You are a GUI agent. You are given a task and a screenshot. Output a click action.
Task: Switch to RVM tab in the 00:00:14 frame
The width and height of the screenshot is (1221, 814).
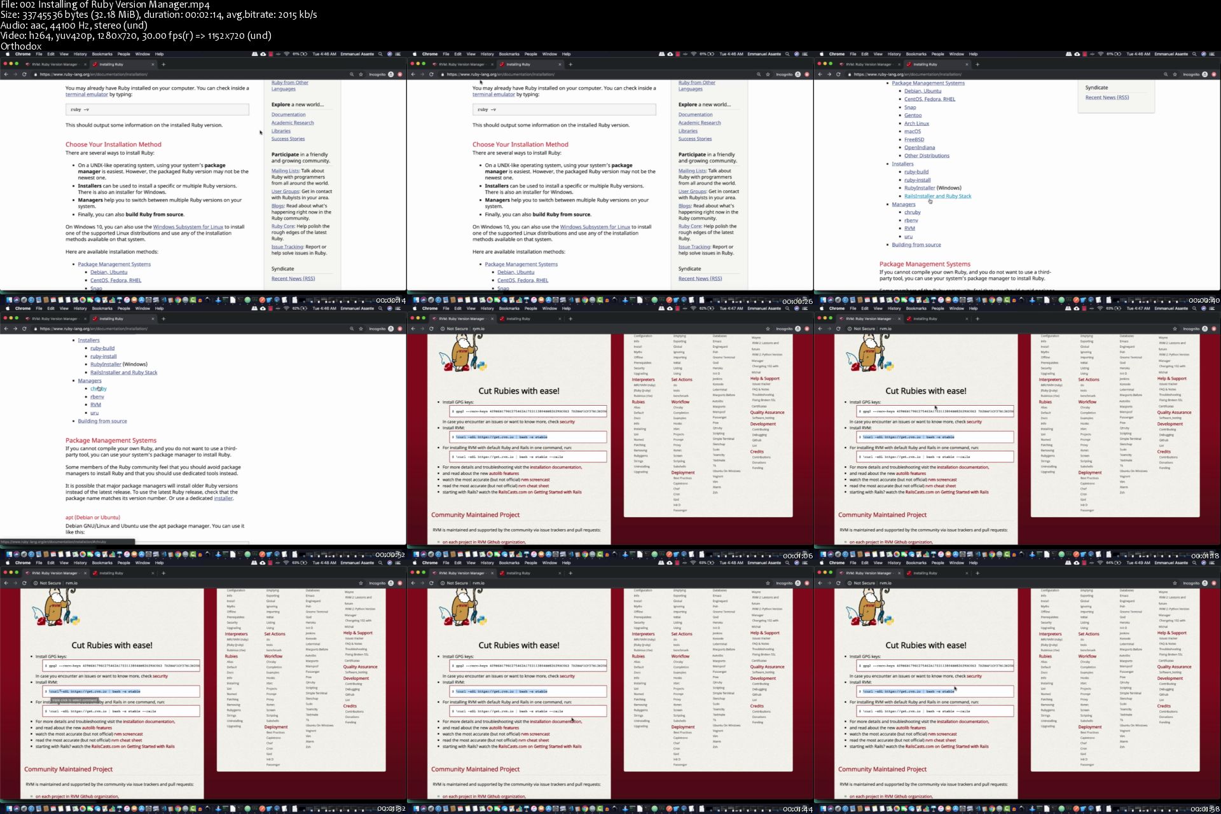(55, 64)
